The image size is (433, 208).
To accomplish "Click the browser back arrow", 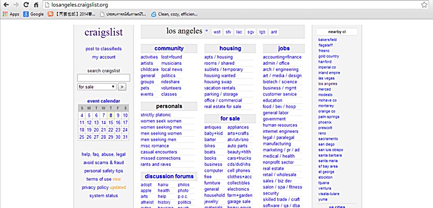I will 6,5.
